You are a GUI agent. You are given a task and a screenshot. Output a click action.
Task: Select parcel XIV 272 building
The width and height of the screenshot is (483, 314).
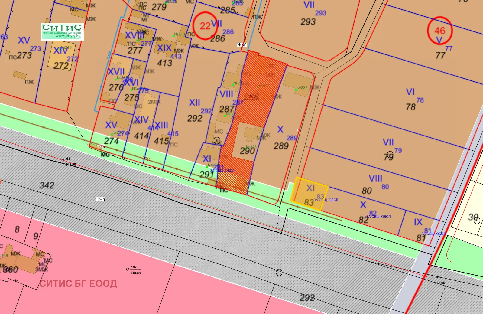[61, 57]
